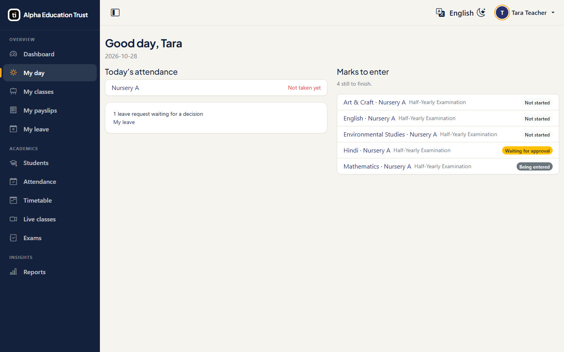The width and height of the screenshot is (564, 352).
Task: Open My classes from the sidebar
Action: point(50,92)
